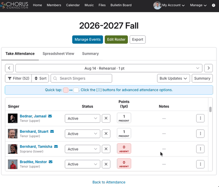Open the Aug 14 Rehearsal event dropdown
The height and width of the screenshot is (187, 219).
click(109, 68)
